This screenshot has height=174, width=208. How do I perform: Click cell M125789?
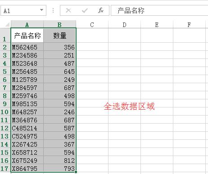pyautogui.click(x=27, y=79)
